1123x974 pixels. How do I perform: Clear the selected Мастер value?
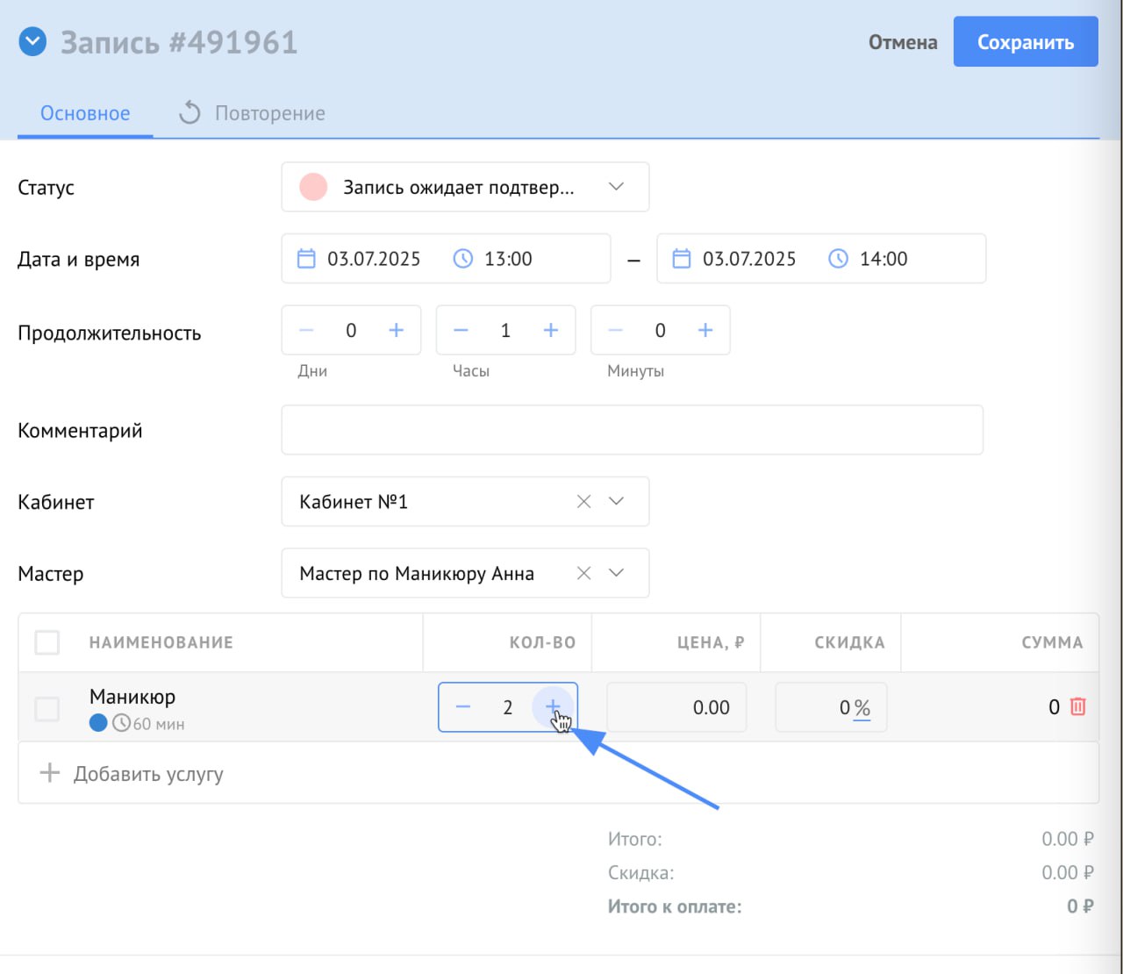coord(583,574)
